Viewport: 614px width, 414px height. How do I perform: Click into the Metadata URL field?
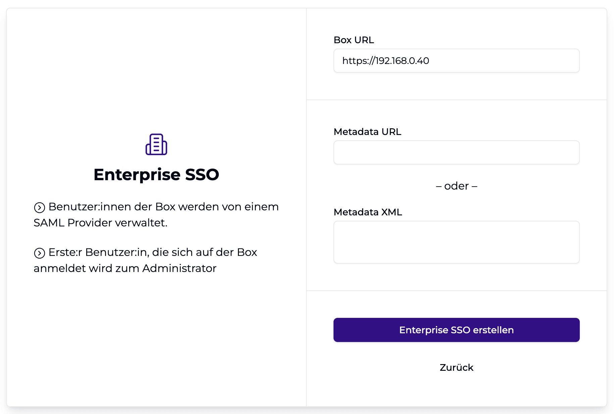[456, 152]
